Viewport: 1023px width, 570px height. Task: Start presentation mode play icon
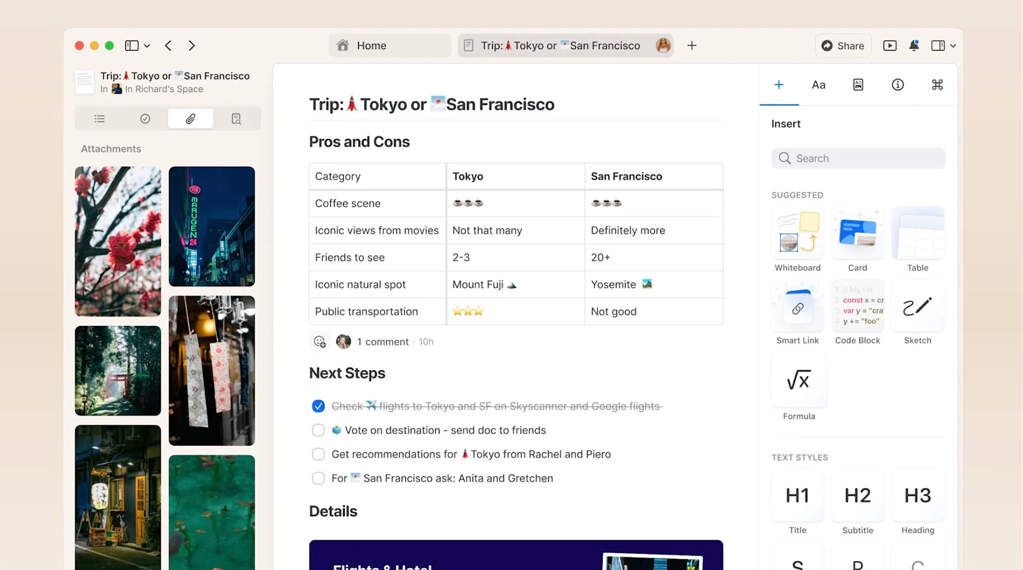(890, 46)
